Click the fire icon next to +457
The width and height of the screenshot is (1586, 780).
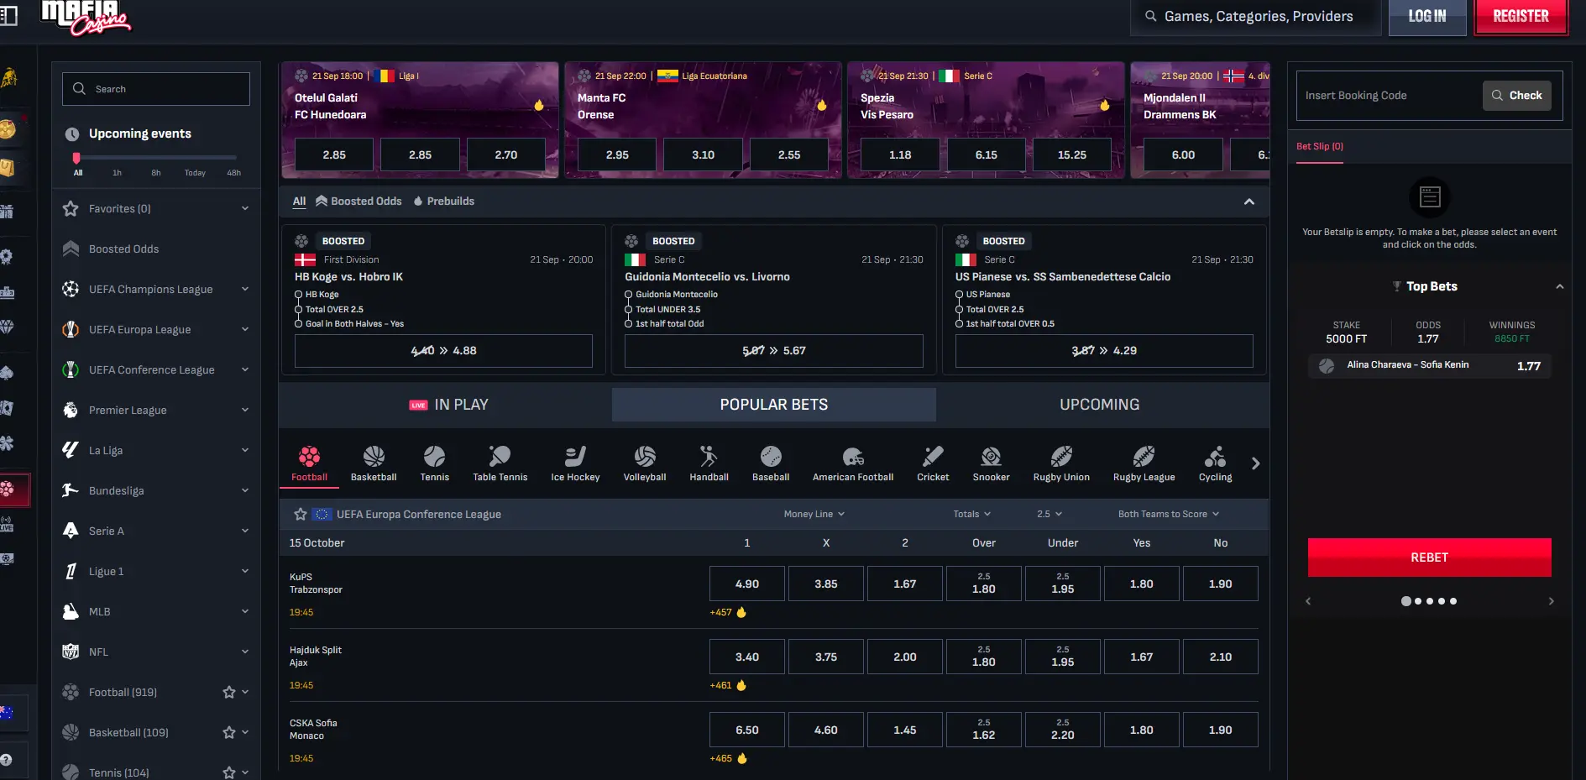741,612
